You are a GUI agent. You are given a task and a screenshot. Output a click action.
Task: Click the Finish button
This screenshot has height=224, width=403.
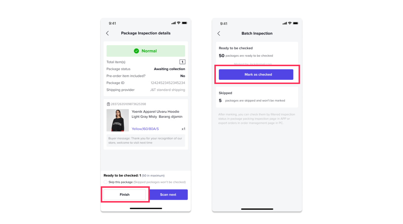point(125,194)
